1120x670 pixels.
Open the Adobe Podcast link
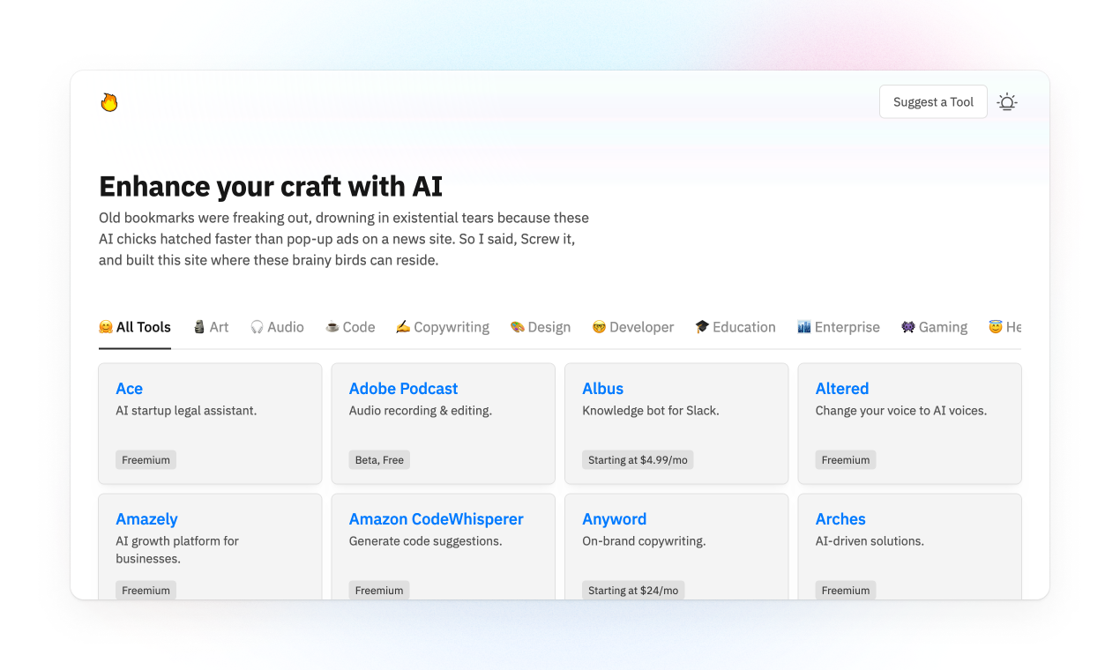(x=403, y=389)
